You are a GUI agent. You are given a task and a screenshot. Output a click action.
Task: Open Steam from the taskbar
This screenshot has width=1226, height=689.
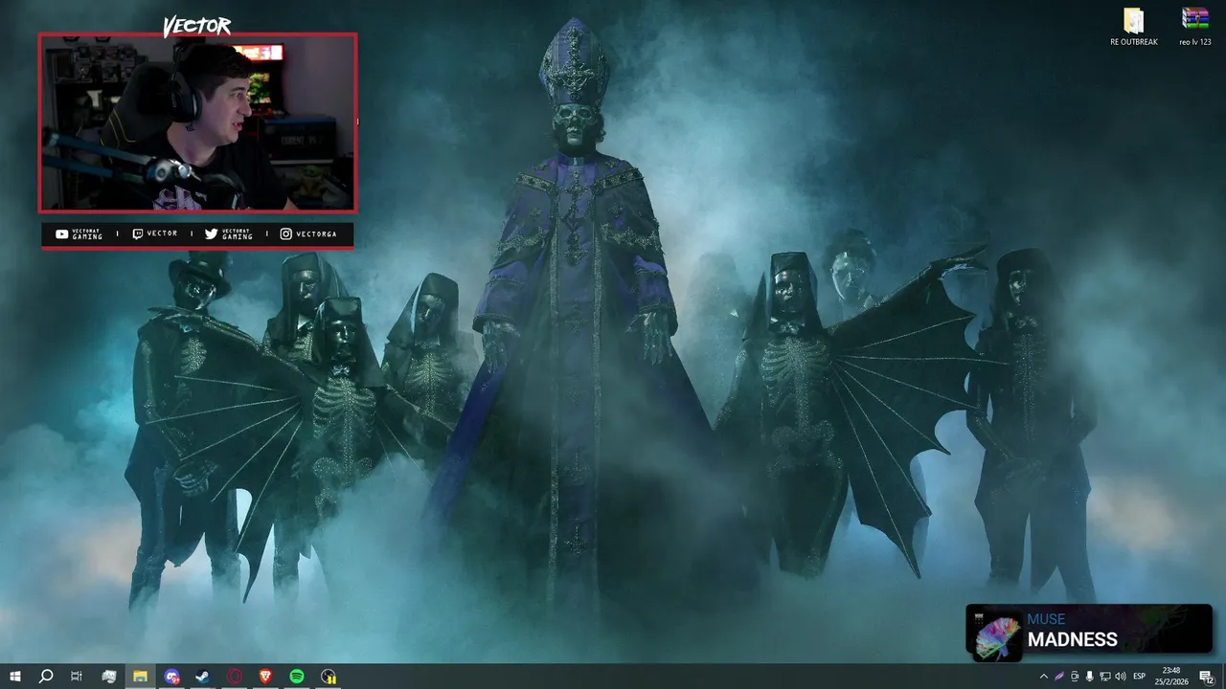pyautogui.click(x=203, y=677)
